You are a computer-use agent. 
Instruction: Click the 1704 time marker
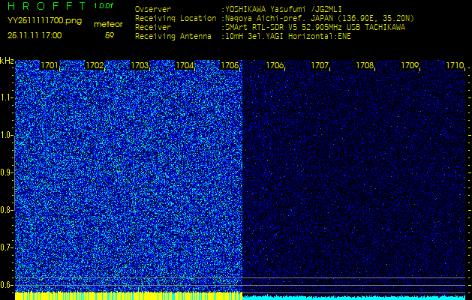[185, 65]
